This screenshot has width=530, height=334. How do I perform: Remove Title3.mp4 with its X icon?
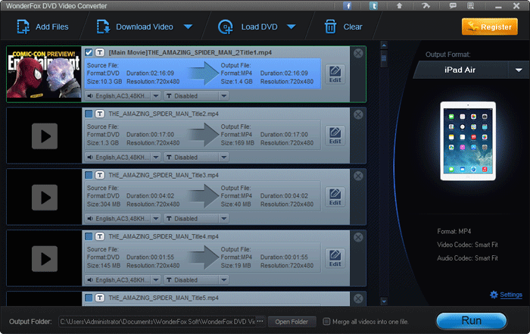pyautogui.click(x=358, y=176)
